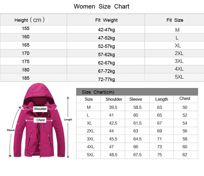Viewport: 204px width, 176px height.
Task: Click the Women Size Chart title
Action: (x=102, y=7)
